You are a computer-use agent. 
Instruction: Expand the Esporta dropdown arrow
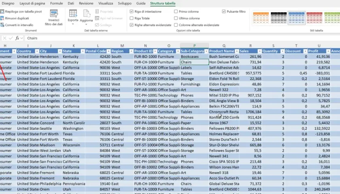point(73,24)
